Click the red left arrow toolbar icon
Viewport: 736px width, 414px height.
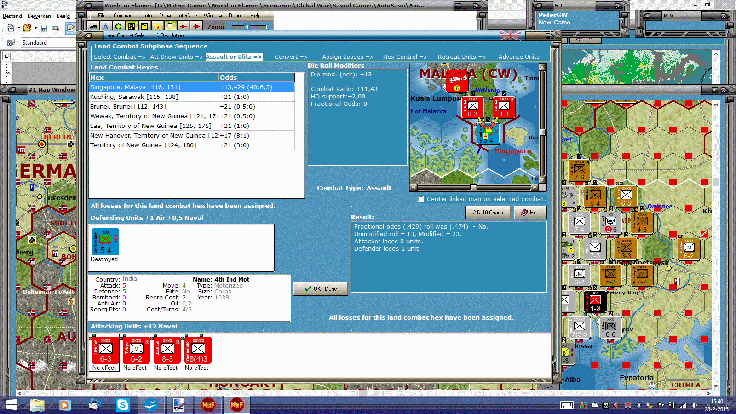click(x=183, y=27)
